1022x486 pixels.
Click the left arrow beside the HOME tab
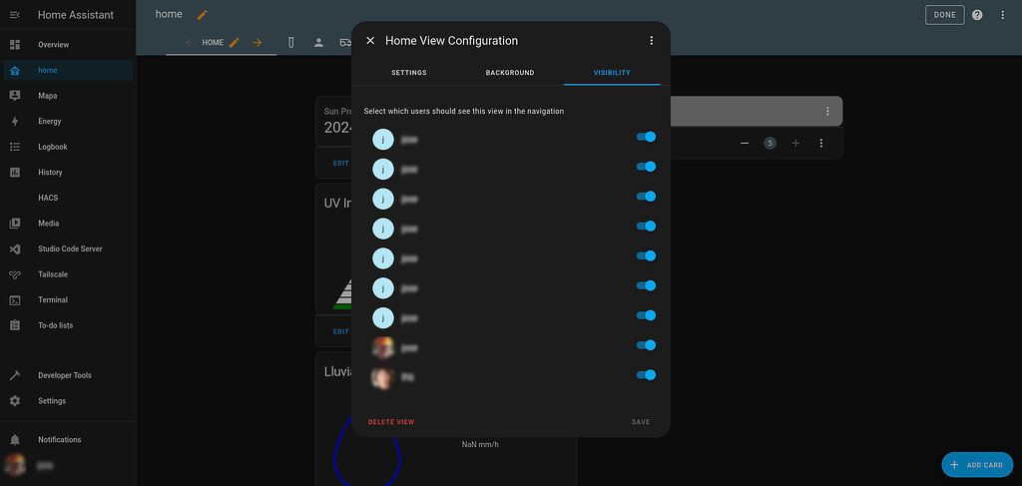(190, 42)
